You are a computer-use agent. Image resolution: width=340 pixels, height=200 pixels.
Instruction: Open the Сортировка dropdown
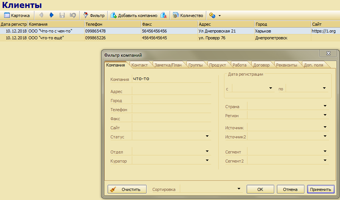[238, 189]
